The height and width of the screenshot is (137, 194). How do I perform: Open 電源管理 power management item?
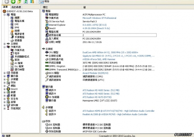pyautogui.click(x=19, y=34)
